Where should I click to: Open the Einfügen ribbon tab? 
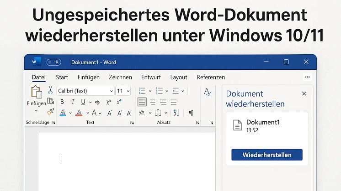click(89, 77)
